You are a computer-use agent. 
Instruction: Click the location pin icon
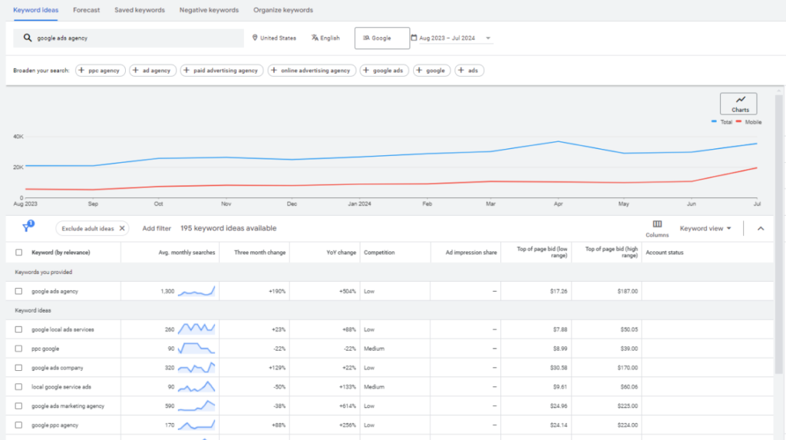(255, 38)
